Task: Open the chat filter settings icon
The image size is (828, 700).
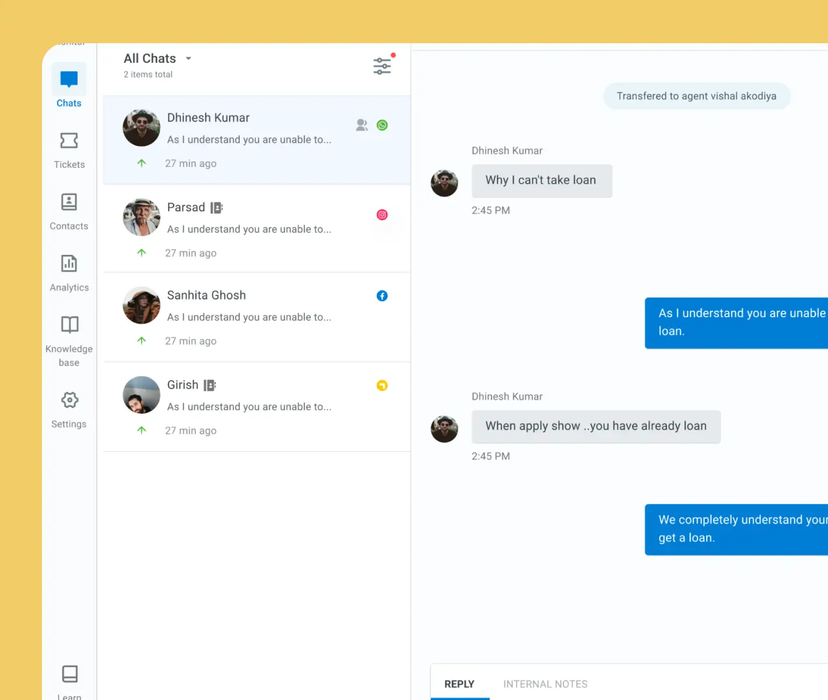Action: 382,66
